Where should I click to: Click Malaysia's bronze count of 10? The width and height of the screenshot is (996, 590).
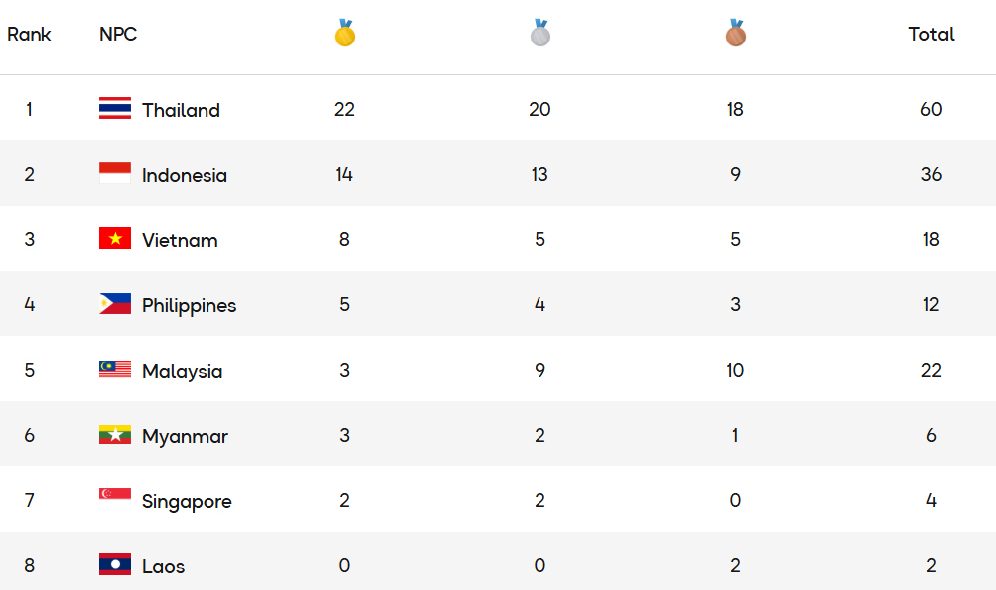coord(735,370)
